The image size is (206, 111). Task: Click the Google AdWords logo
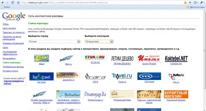pyautogui.click(x=14, y=17)
